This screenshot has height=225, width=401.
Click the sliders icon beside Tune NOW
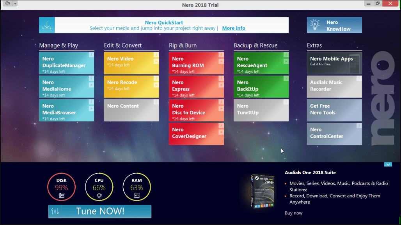(x=55, y=211)
